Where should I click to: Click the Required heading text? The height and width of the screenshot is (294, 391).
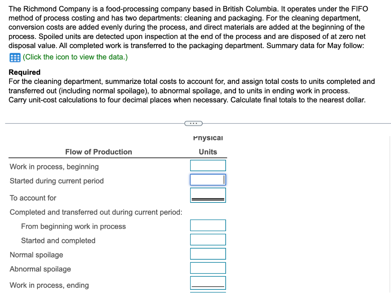pyautogui.click(x=24, y=72)
